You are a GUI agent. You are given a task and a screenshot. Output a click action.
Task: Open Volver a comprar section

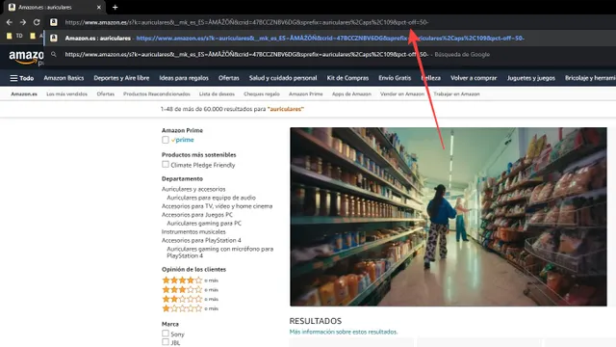tap(474, 78)
